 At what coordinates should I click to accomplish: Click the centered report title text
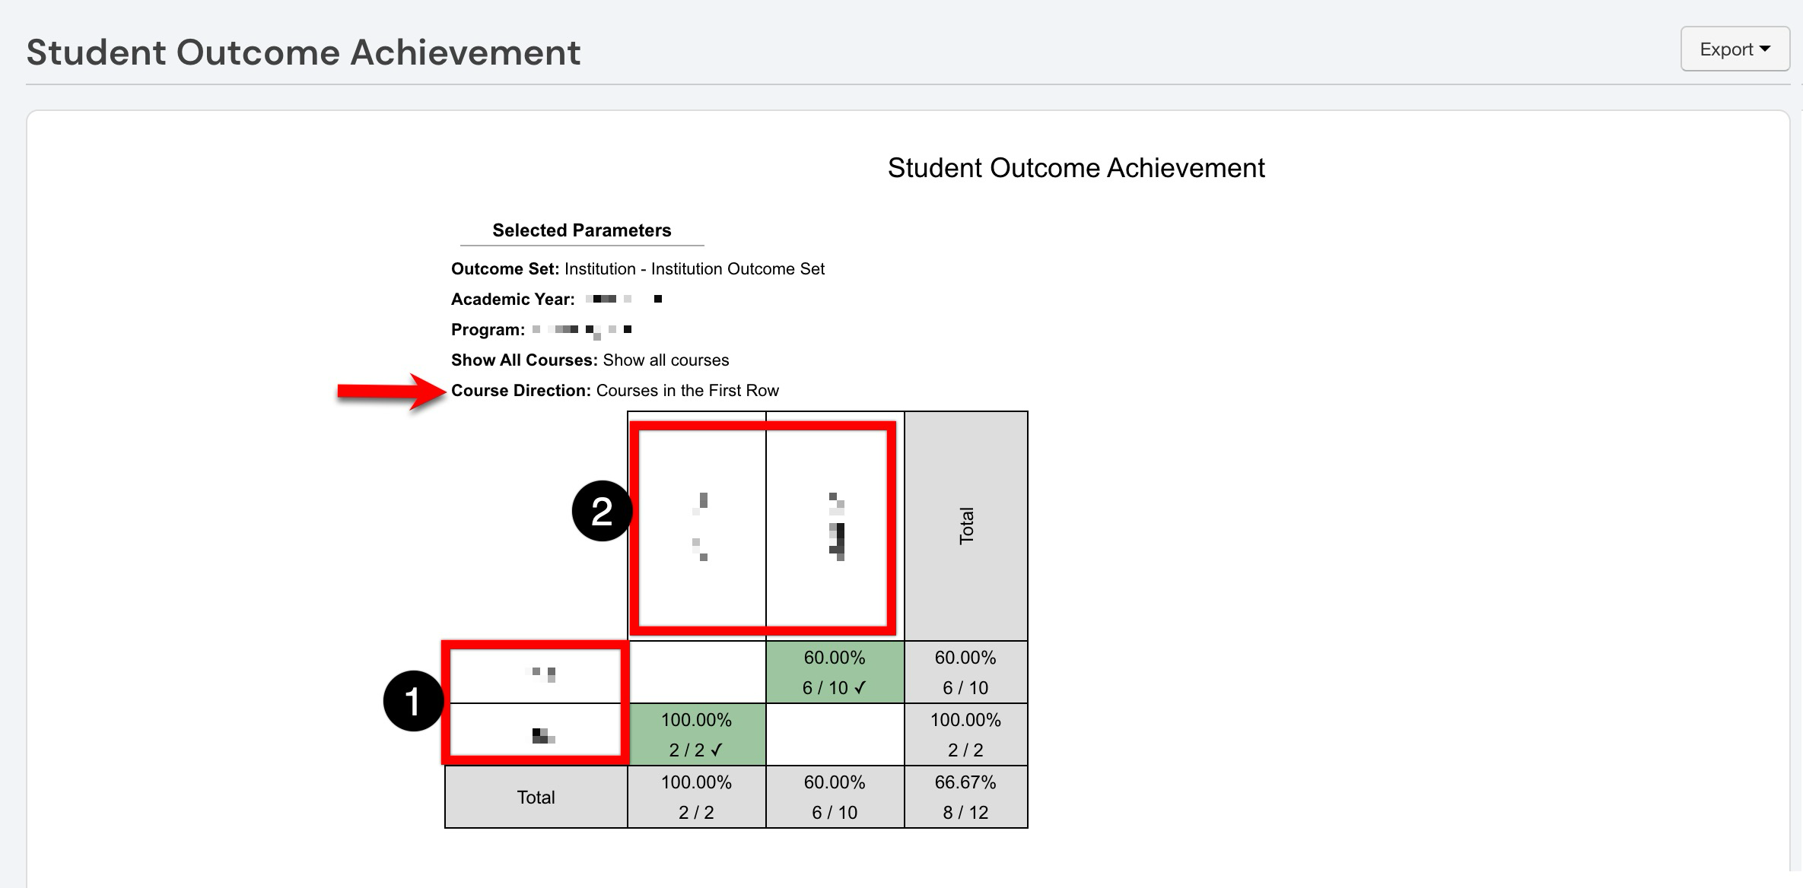(x=1076, y=168)
